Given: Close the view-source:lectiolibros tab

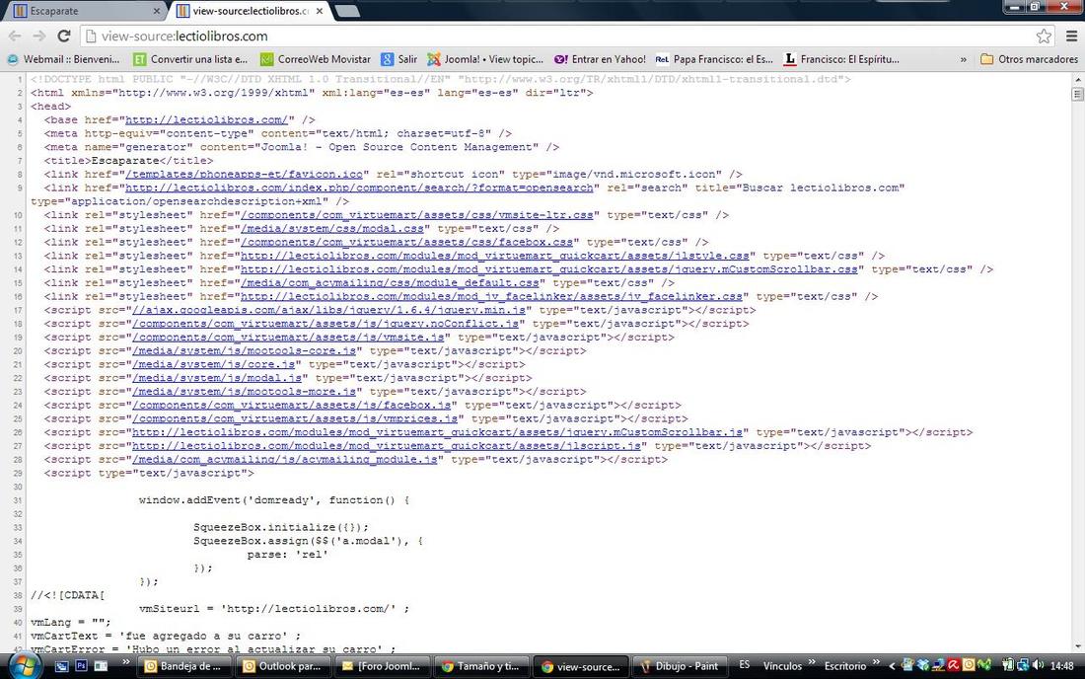Looking at the screenshot, I should tap(319, 11).
